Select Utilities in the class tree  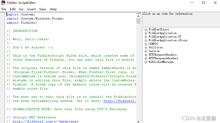[x=156, y=48]
